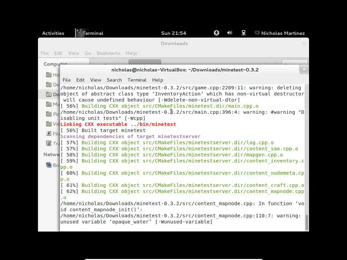Click the terminal window title bar text

pos(185,70)
